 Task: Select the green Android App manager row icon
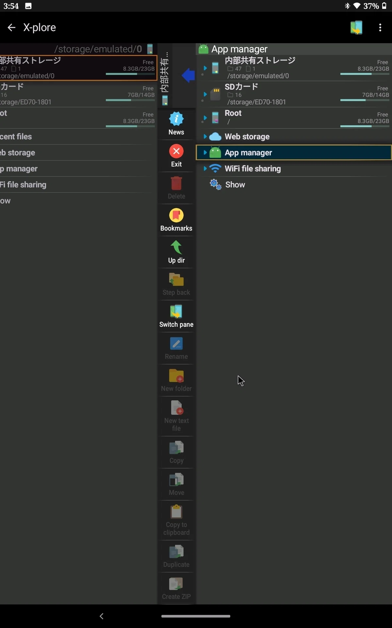[215, 152]
